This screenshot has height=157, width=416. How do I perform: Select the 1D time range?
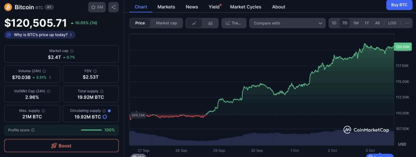[x=334, y=23]
